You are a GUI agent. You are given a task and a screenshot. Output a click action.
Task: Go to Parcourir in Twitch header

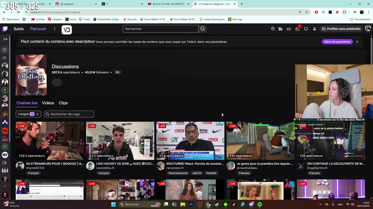(x=38, y=29)
